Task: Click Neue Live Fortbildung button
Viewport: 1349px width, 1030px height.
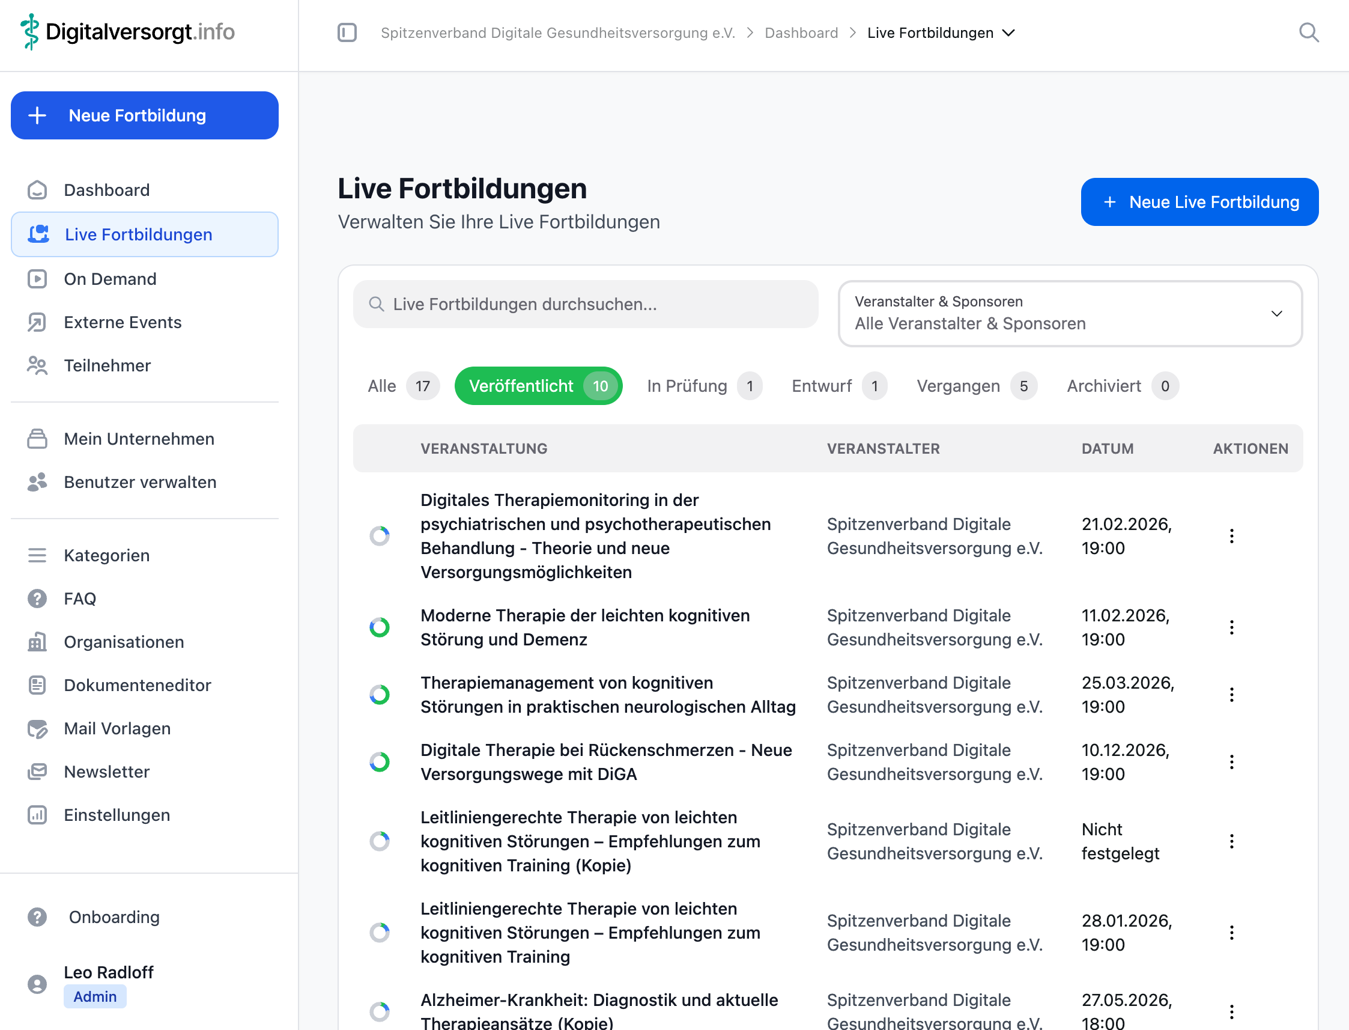Action: click(x=1199, y=202)
